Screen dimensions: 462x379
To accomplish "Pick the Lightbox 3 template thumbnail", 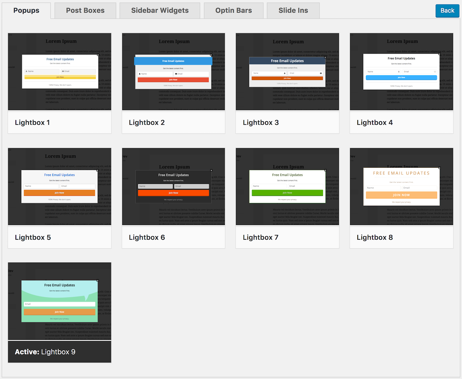I will pyautogui.click(x=287, y=72).
